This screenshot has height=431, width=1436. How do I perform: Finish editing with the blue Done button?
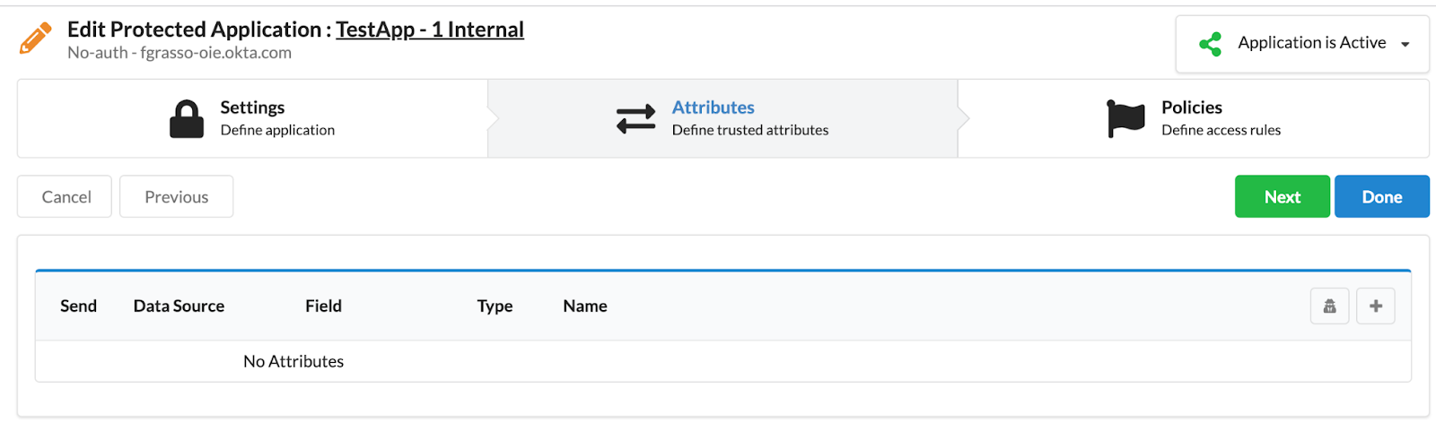[x=1381, y=197]
